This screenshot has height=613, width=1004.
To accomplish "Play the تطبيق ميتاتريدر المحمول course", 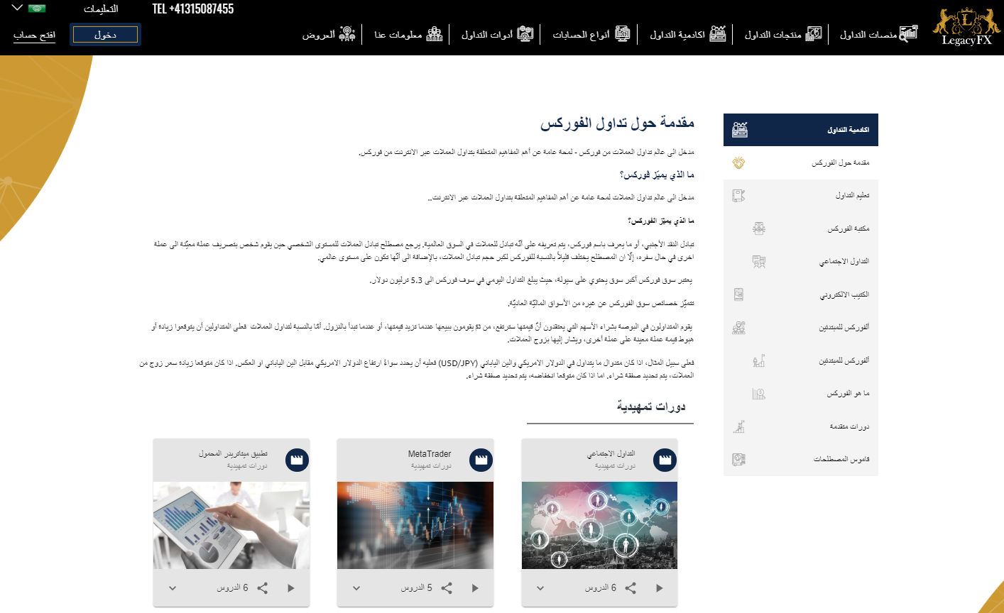I will click(291, 588).
